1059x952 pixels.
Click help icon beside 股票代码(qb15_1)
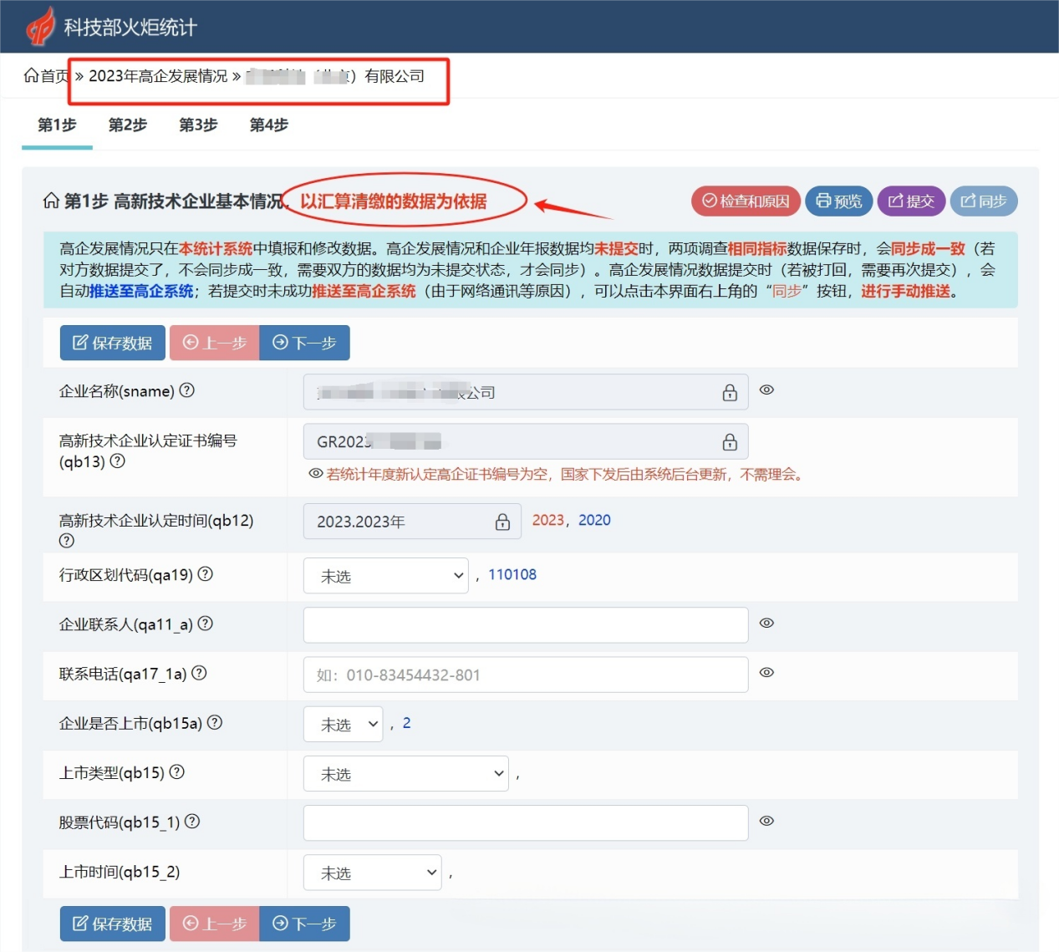point(192,822)
